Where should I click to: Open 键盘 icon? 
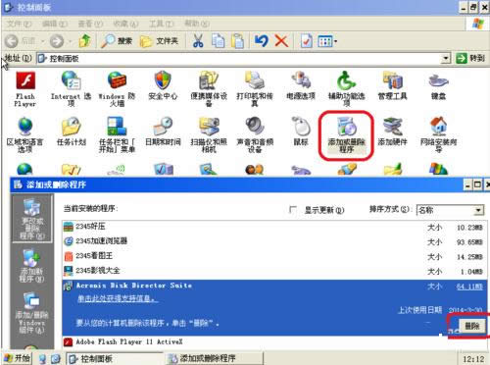438,86
